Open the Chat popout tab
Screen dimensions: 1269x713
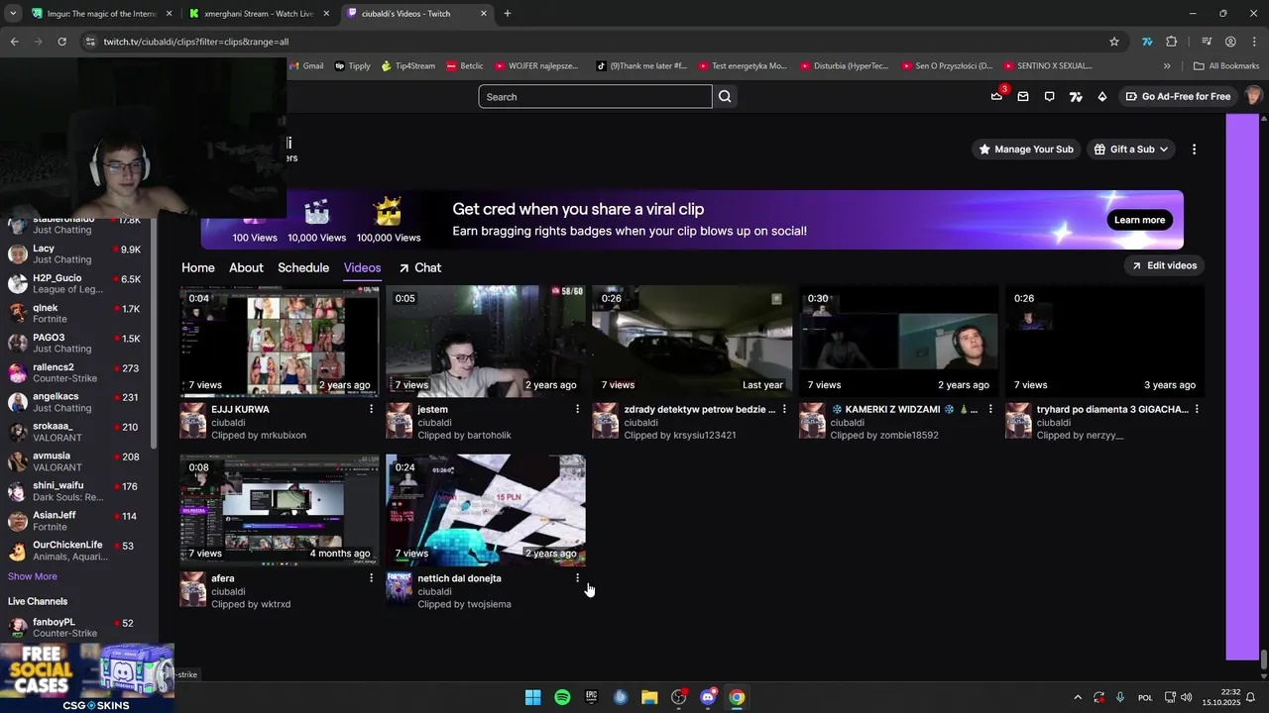pos(420,267)
